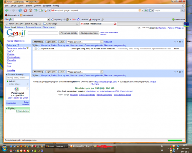
Task: Open the Zespół Gmaila email subject
Action: [93, 49]
